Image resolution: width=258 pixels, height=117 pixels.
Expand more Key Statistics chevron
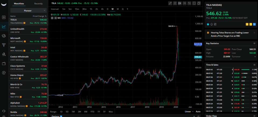point(231,59)
